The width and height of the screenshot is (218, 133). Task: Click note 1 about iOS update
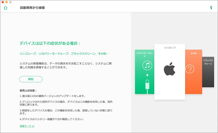coord(52,96)
